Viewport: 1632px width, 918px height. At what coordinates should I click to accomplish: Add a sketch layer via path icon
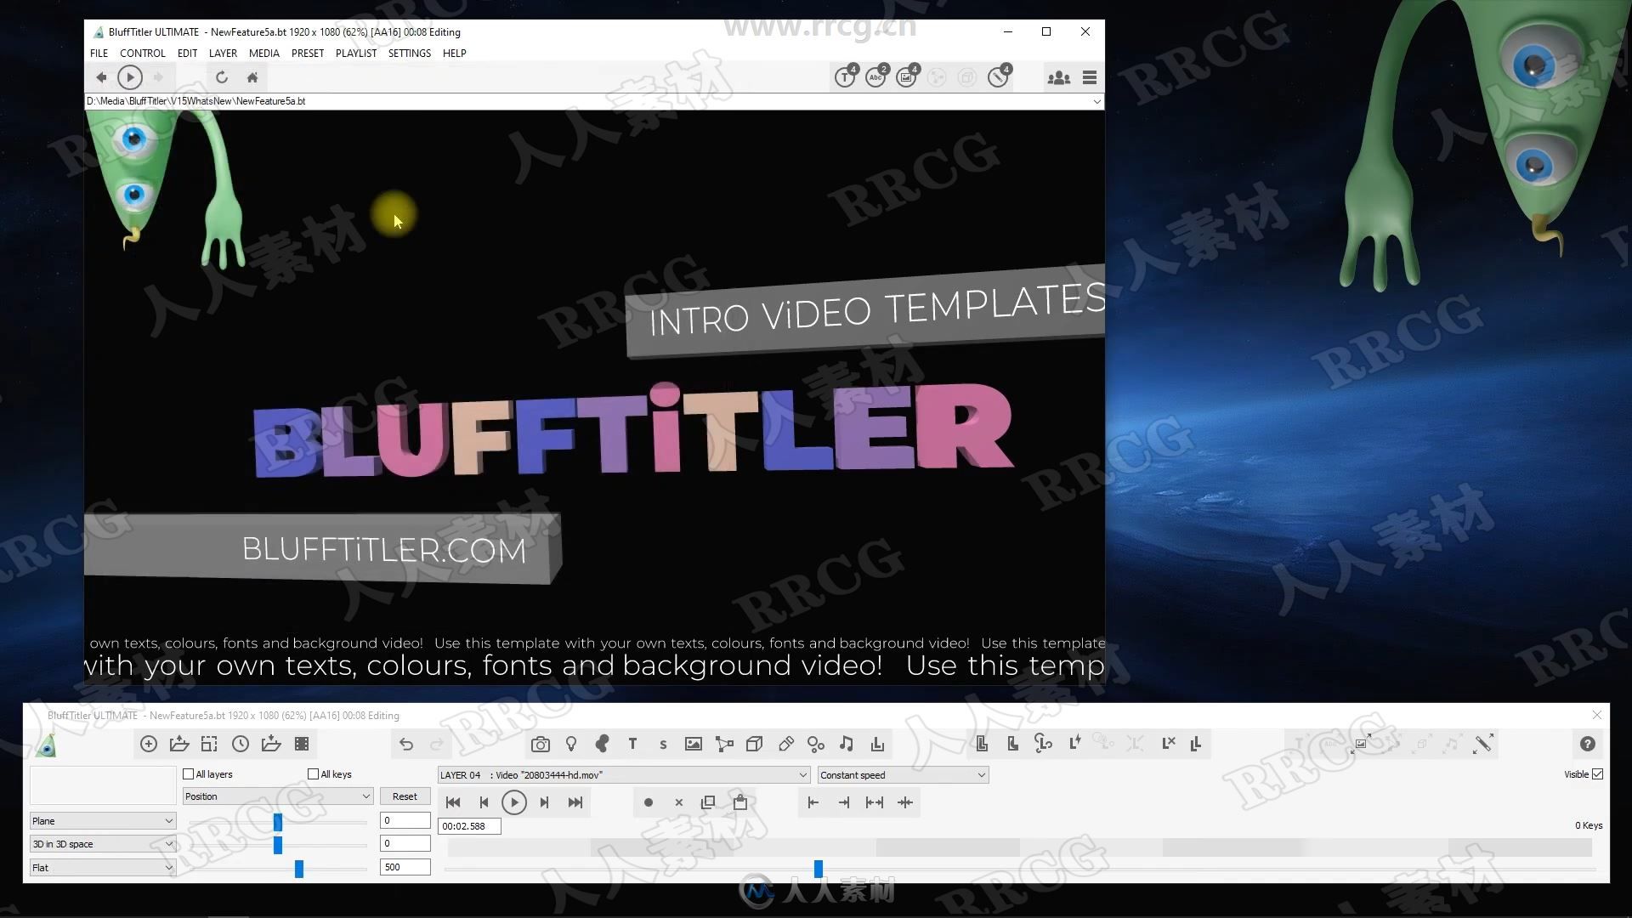(x=724, y=745)
